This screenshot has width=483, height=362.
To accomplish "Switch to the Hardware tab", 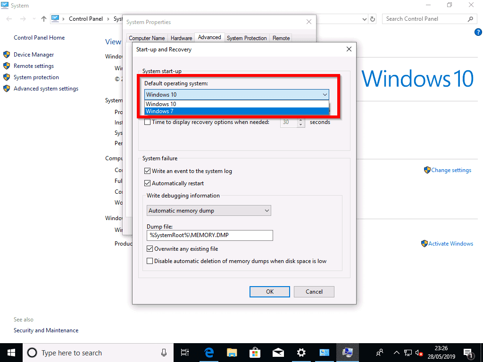I will click(x=181, y=38).
